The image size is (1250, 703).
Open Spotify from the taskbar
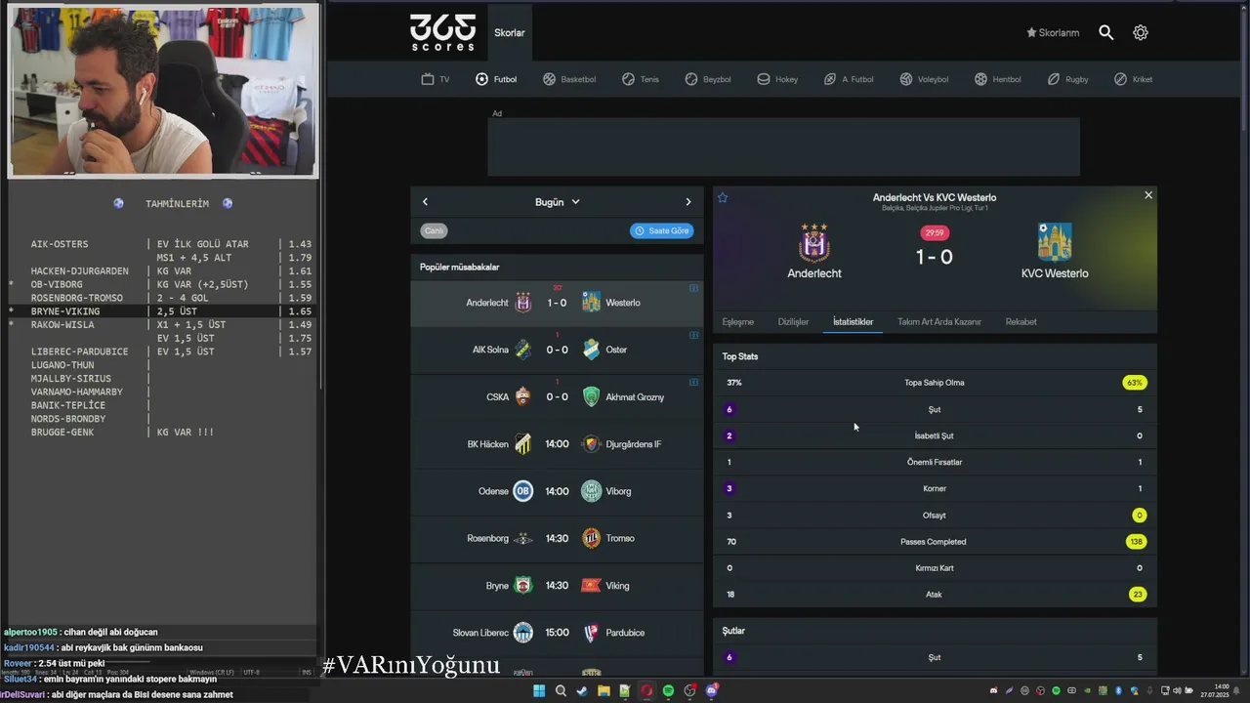click(668, 691)
